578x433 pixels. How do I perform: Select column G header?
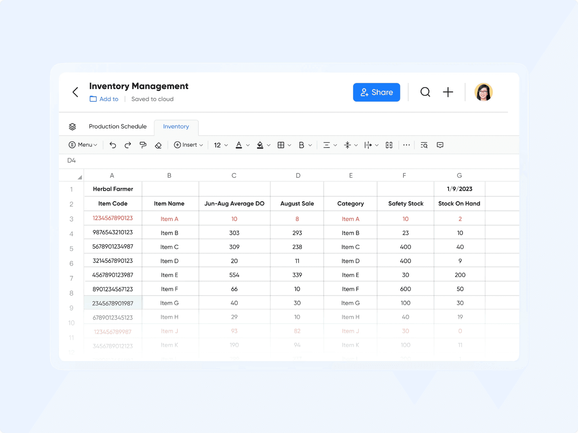(x=460, y=176)
